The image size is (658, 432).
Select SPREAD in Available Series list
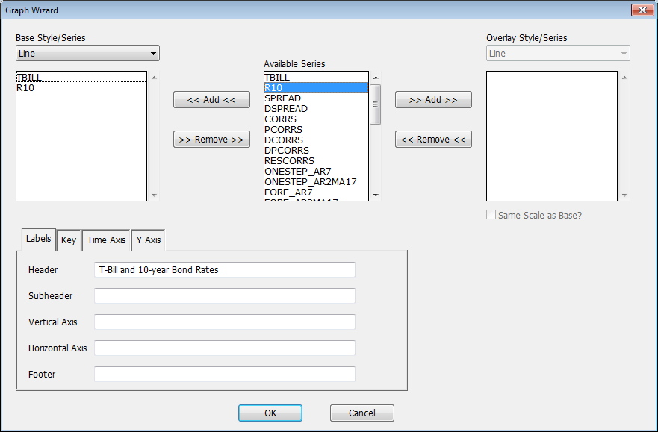(283, 98)
